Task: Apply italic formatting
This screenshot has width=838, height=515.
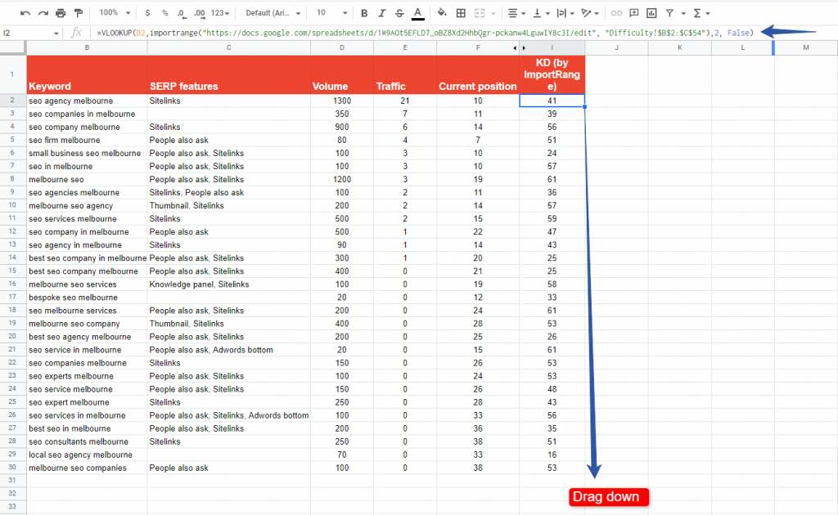Action: point(381,13)
